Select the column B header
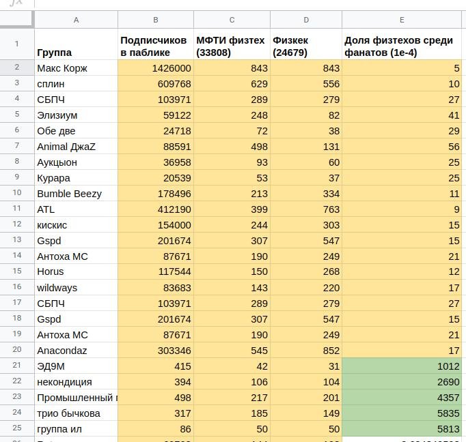 156,20
